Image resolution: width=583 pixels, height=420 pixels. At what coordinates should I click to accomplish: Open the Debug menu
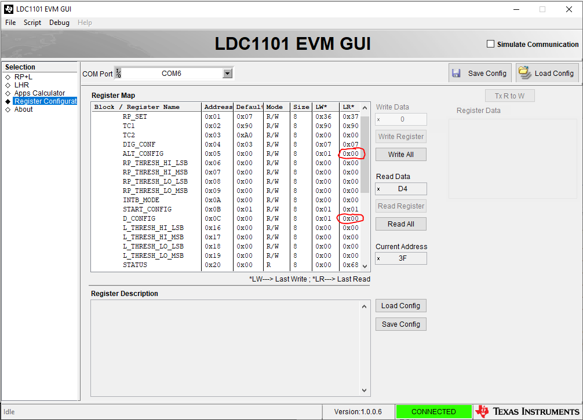coord(59,23)
